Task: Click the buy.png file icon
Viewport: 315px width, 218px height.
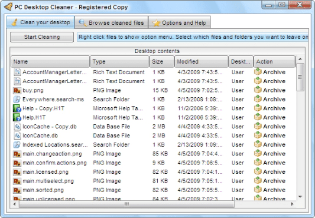Action: coord(17,90)
